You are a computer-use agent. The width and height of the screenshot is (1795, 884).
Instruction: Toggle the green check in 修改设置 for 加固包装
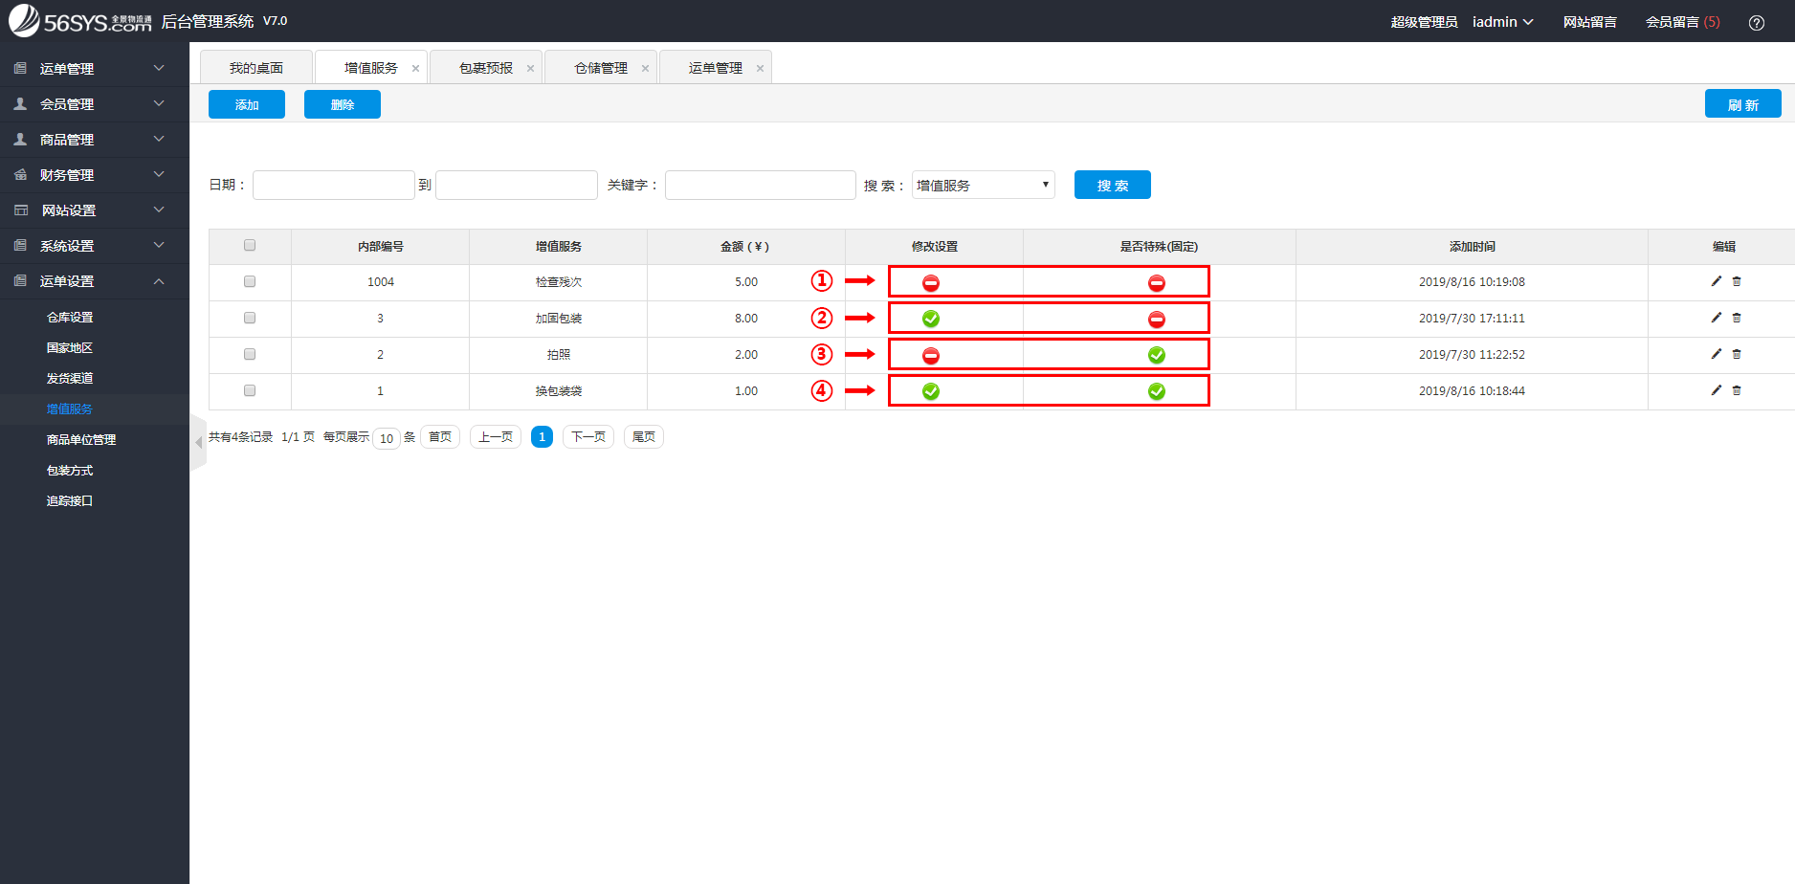pyautogui.click(x=931, y=319)
